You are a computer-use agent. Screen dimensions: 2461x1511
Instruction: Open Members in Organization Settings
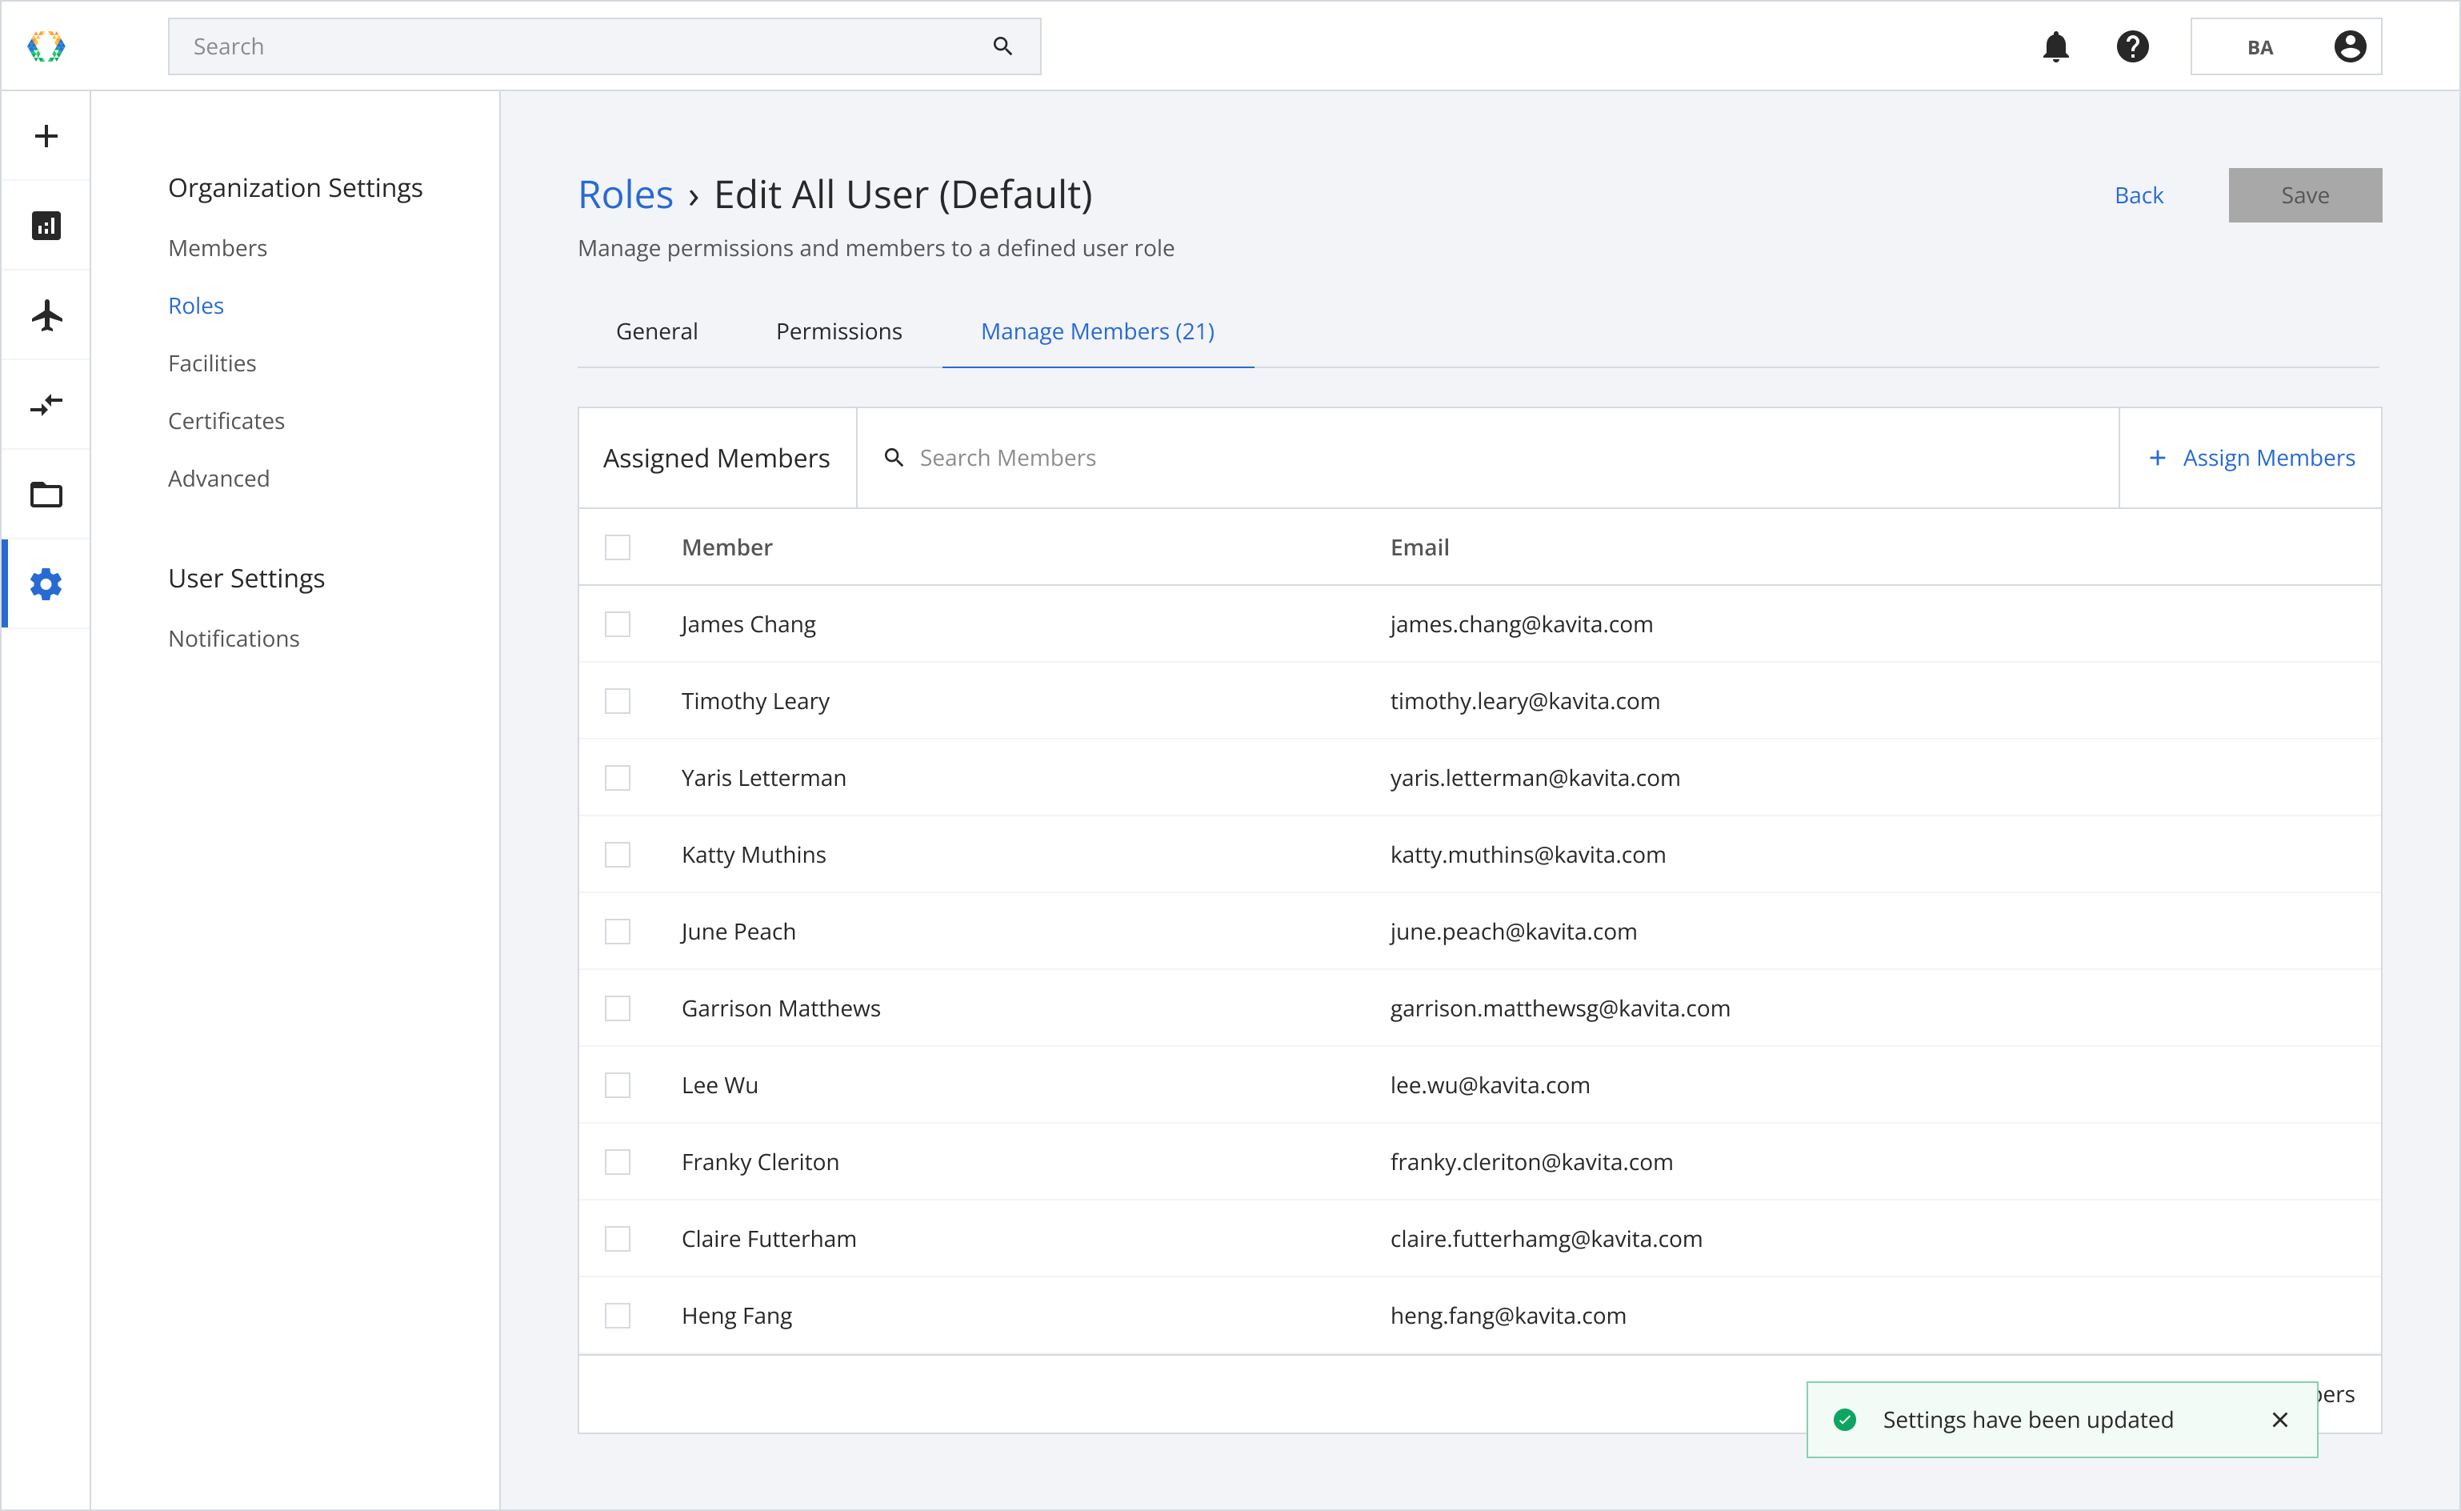click(x=218, y=248)
